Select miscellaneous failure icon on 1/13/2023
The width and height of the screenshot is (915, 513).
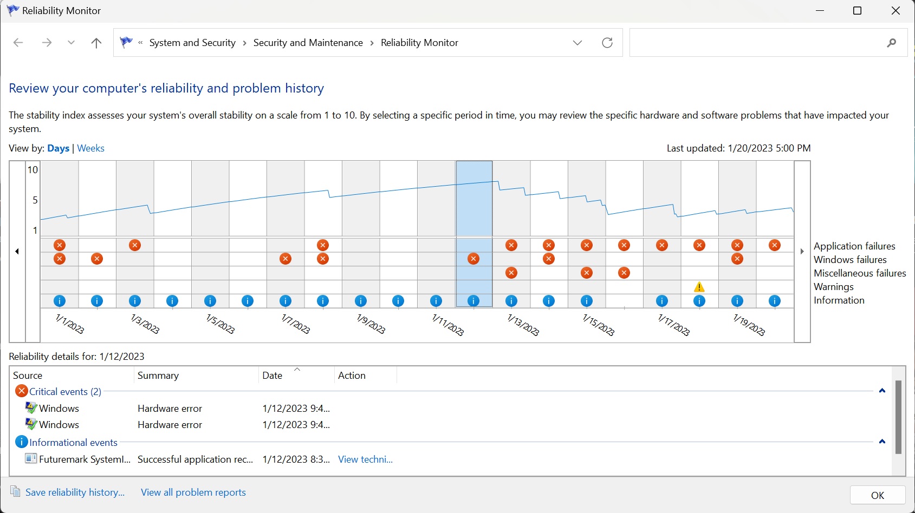pyautogui.click(x=511, y=273)
